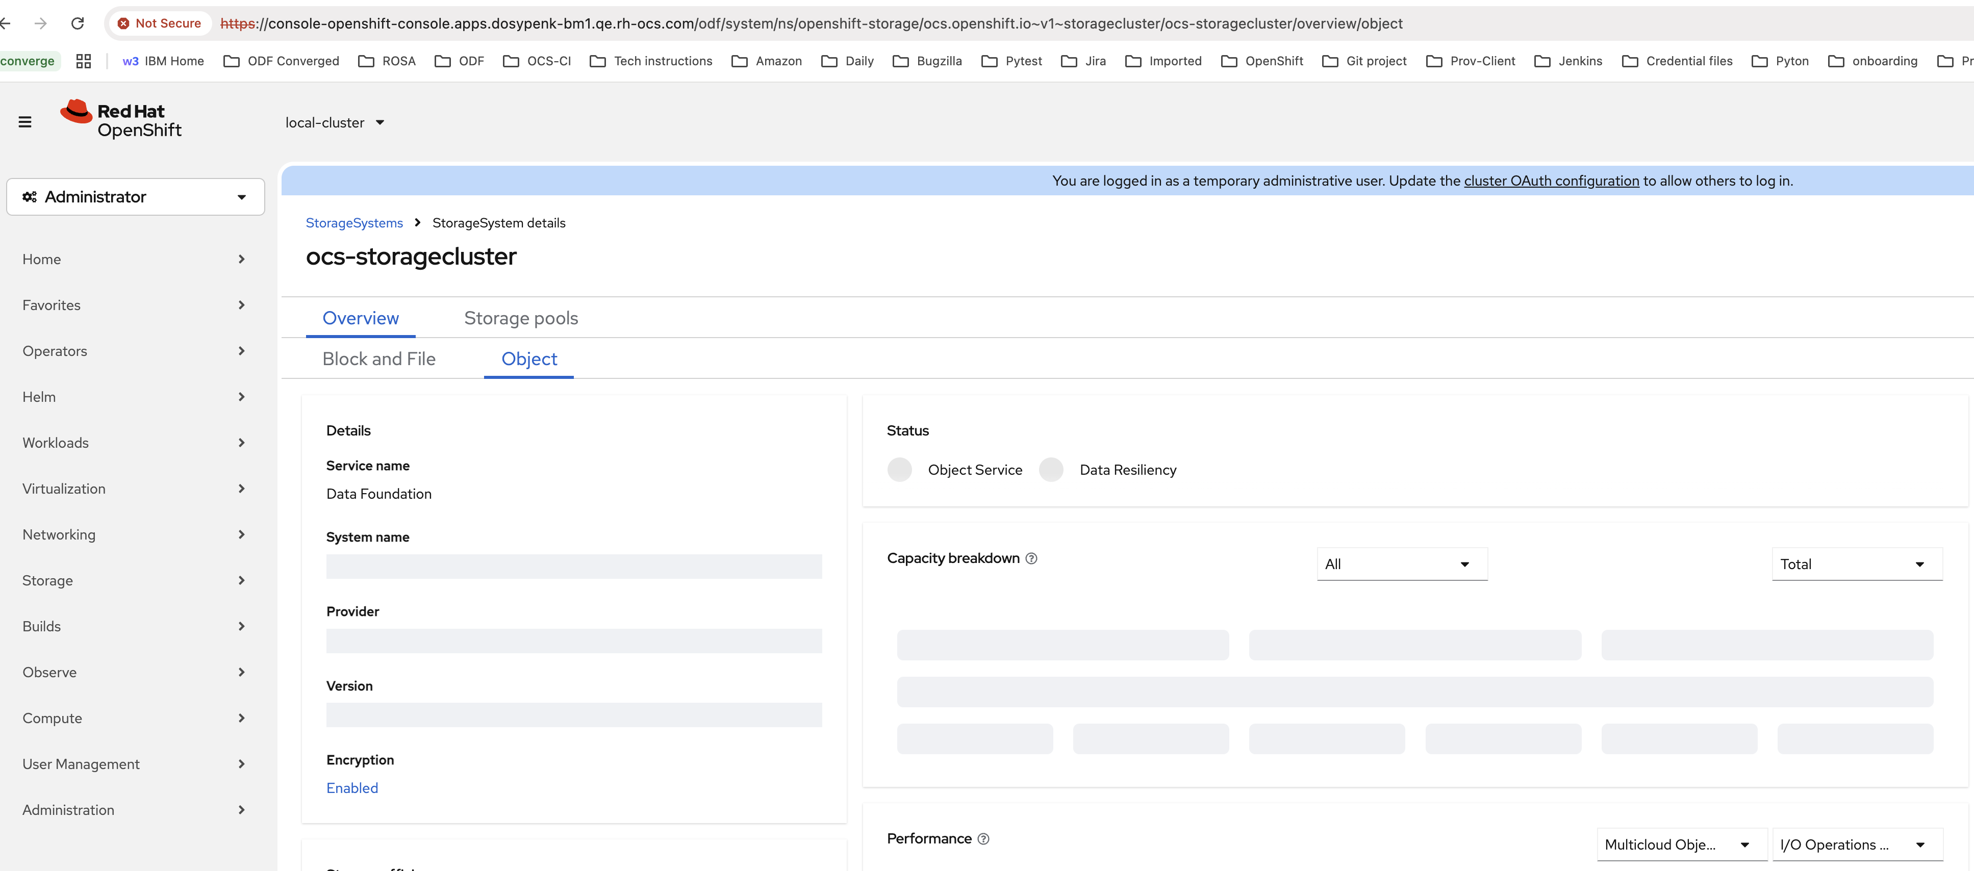This screenshot has width=1974, height=871.
Task: Click the Performance help icon
Action: [983, 839]
